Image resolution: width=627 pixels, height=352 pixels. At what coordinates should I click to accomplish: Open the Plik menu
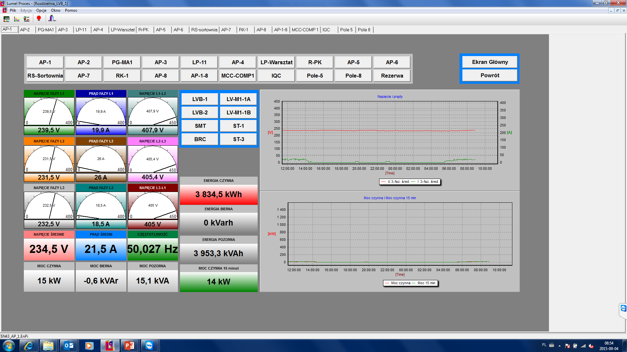click(x=13, y=10)
